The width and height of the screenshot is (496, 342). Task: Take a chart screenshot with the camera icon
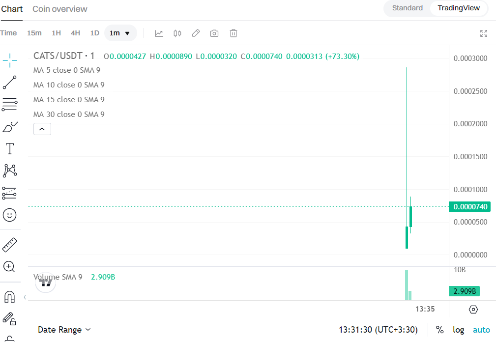214,33
